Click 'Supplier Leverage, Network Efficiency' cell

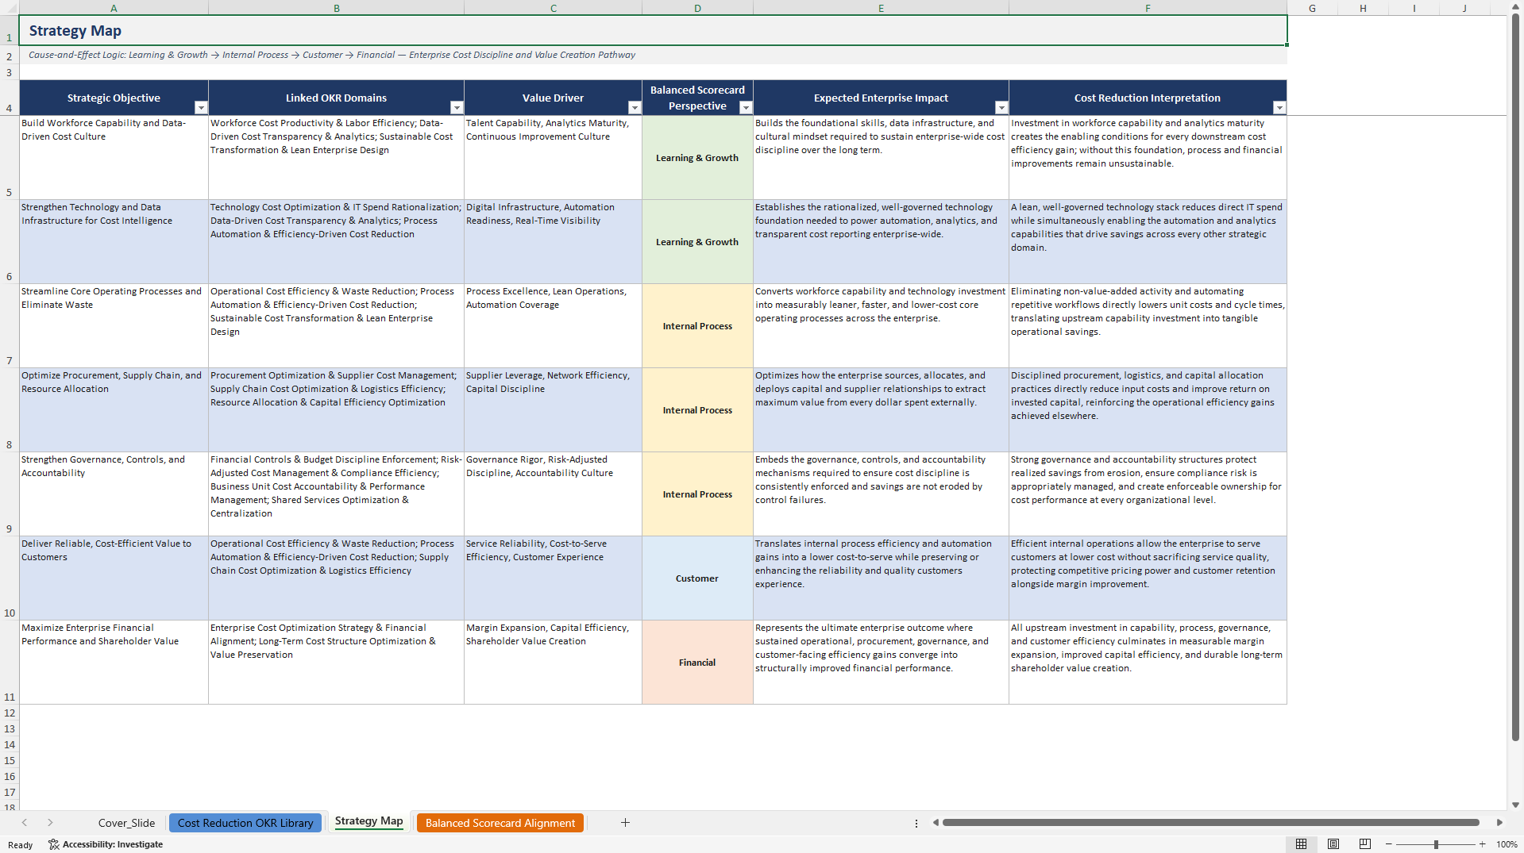[553, 409]
